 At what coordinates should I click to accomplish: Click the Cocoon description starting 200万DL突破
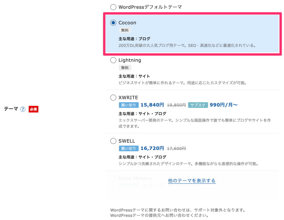click(187, 45)
